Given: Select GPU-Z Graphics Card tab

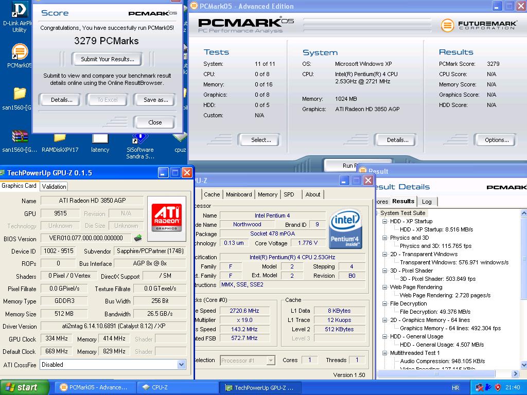Looking at the screenshot, I should [19, 186].
